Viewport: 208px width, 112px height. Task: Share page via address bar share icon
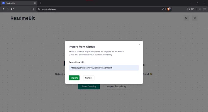point(163,9)
